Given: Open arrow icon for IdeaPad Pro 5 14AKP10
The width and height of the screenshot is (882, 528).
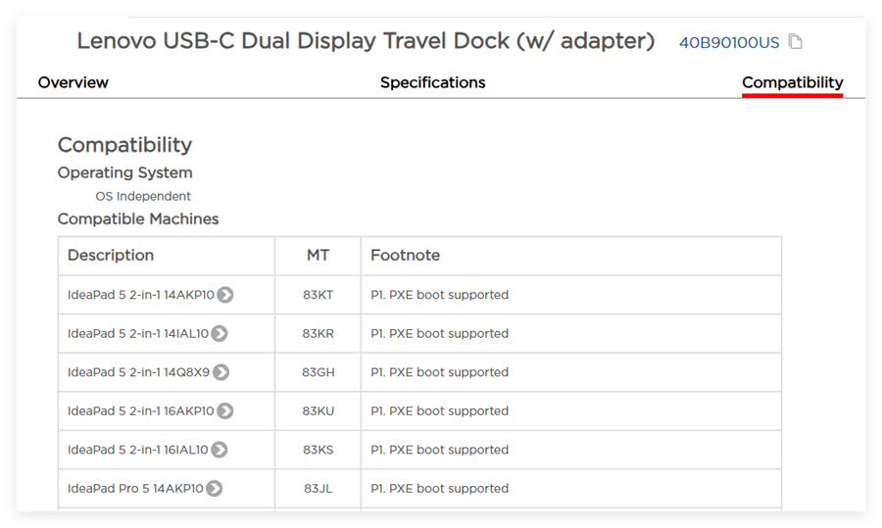Looking at the screenshot, I should pos(215,489).
